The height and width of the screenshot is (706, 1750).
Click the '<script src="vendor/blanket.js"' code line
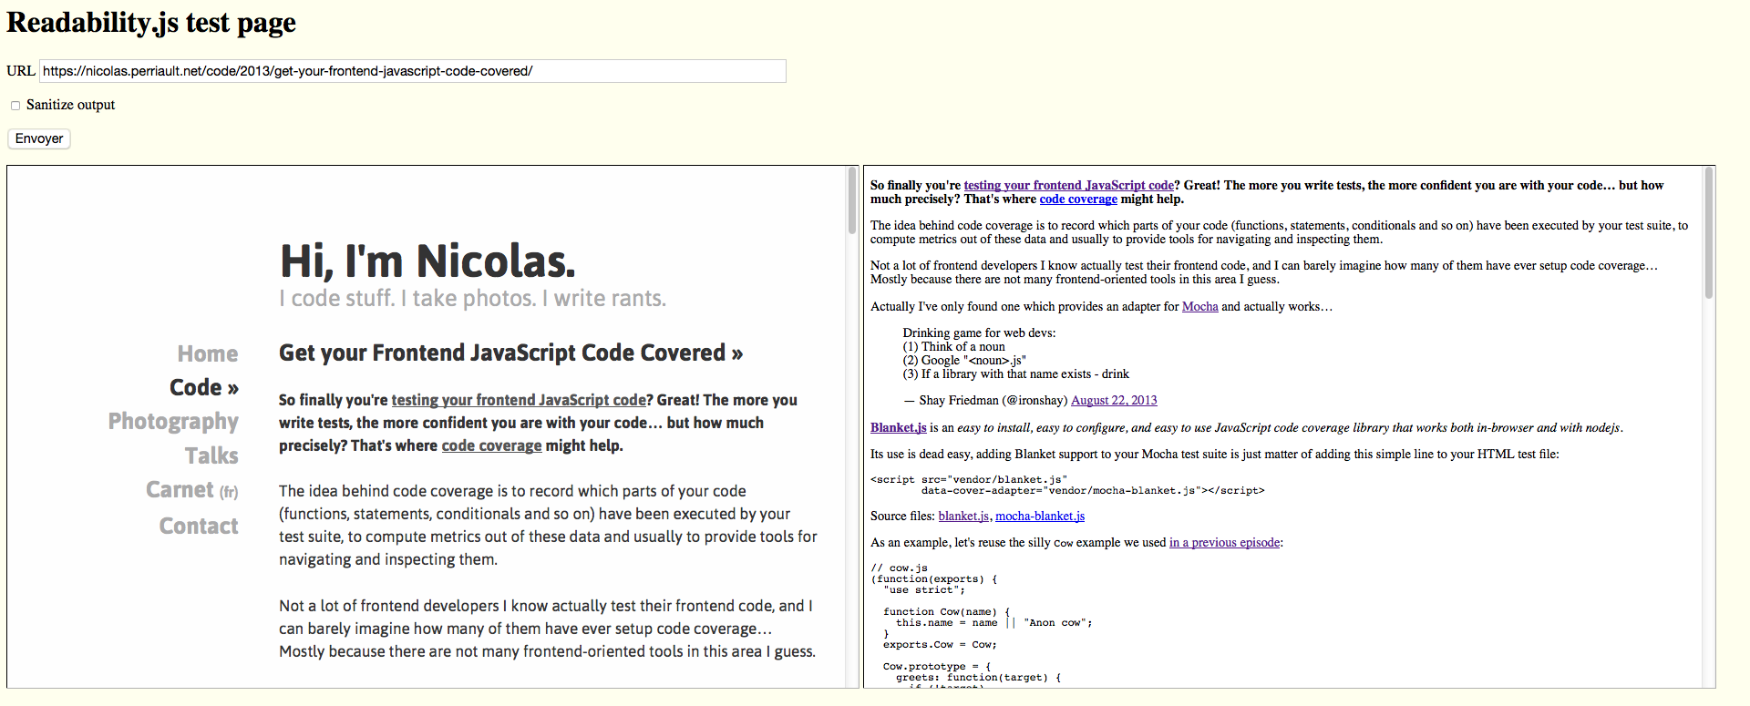tap(969, 479)
